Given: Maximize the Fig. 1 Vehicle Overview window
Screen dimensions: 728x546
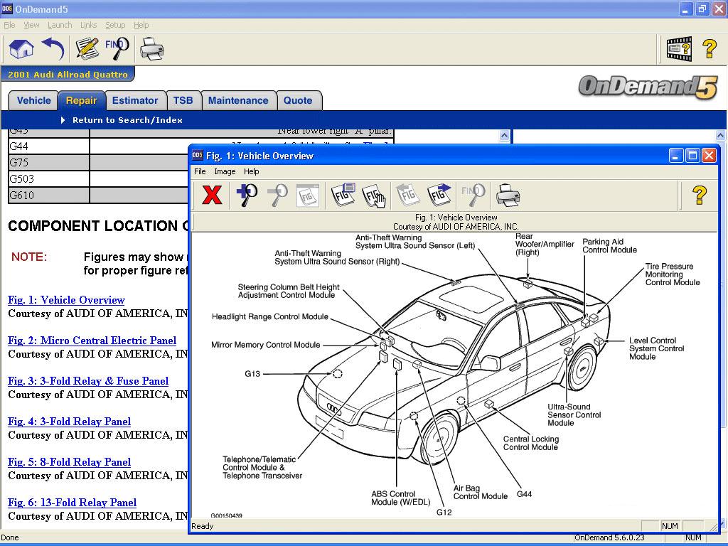Looking at the screenshot, I should pos(692,156).
